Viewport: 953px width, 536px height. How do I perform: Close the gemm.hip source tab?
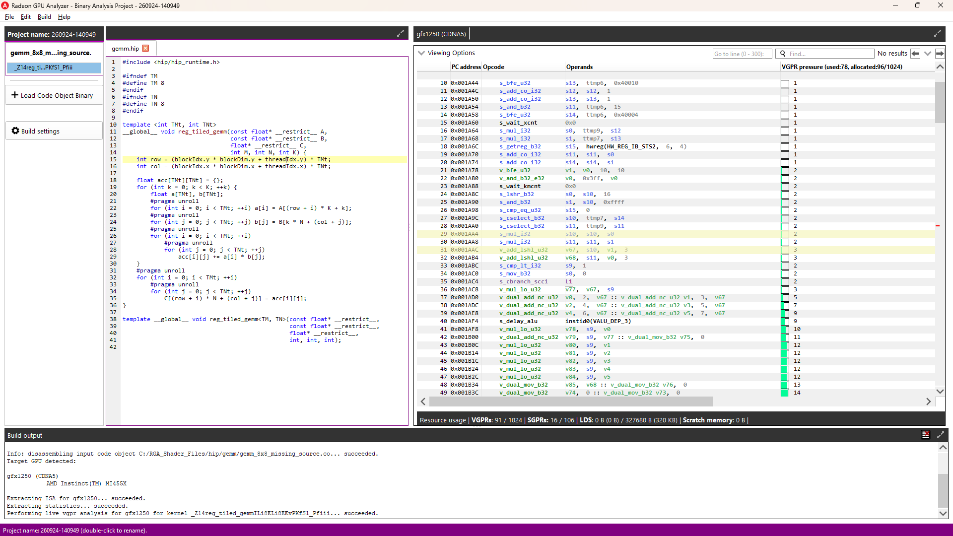tap(145, 48)
